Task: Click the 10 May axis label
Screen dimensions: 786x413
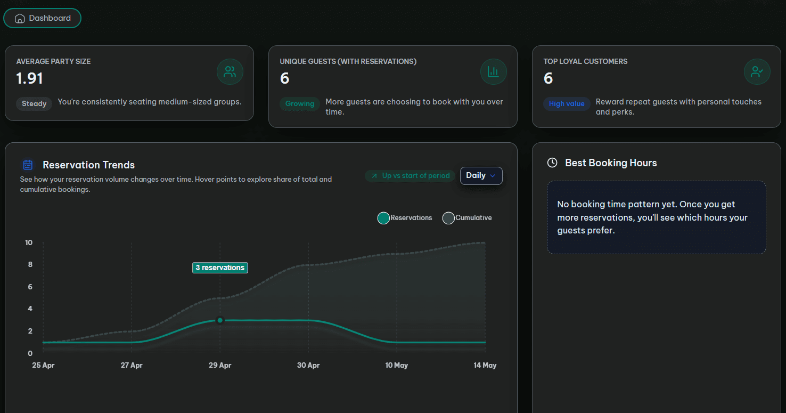Action: (396, 365)
